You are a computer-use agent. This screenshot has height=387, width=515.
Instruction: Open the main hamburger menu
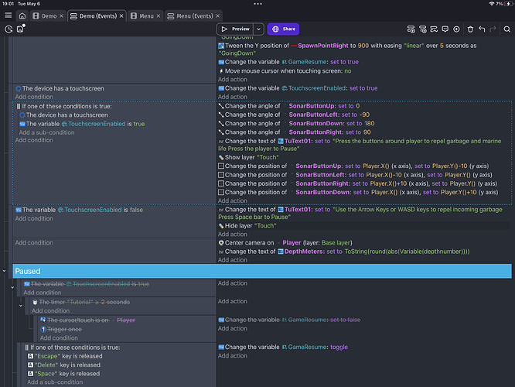coord(9,15)
